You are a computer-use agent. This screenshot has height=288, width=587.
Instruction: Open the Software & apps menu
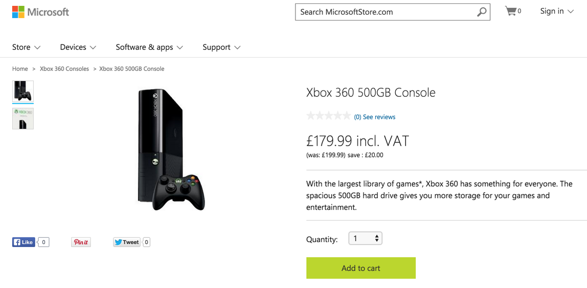point(149,47)
